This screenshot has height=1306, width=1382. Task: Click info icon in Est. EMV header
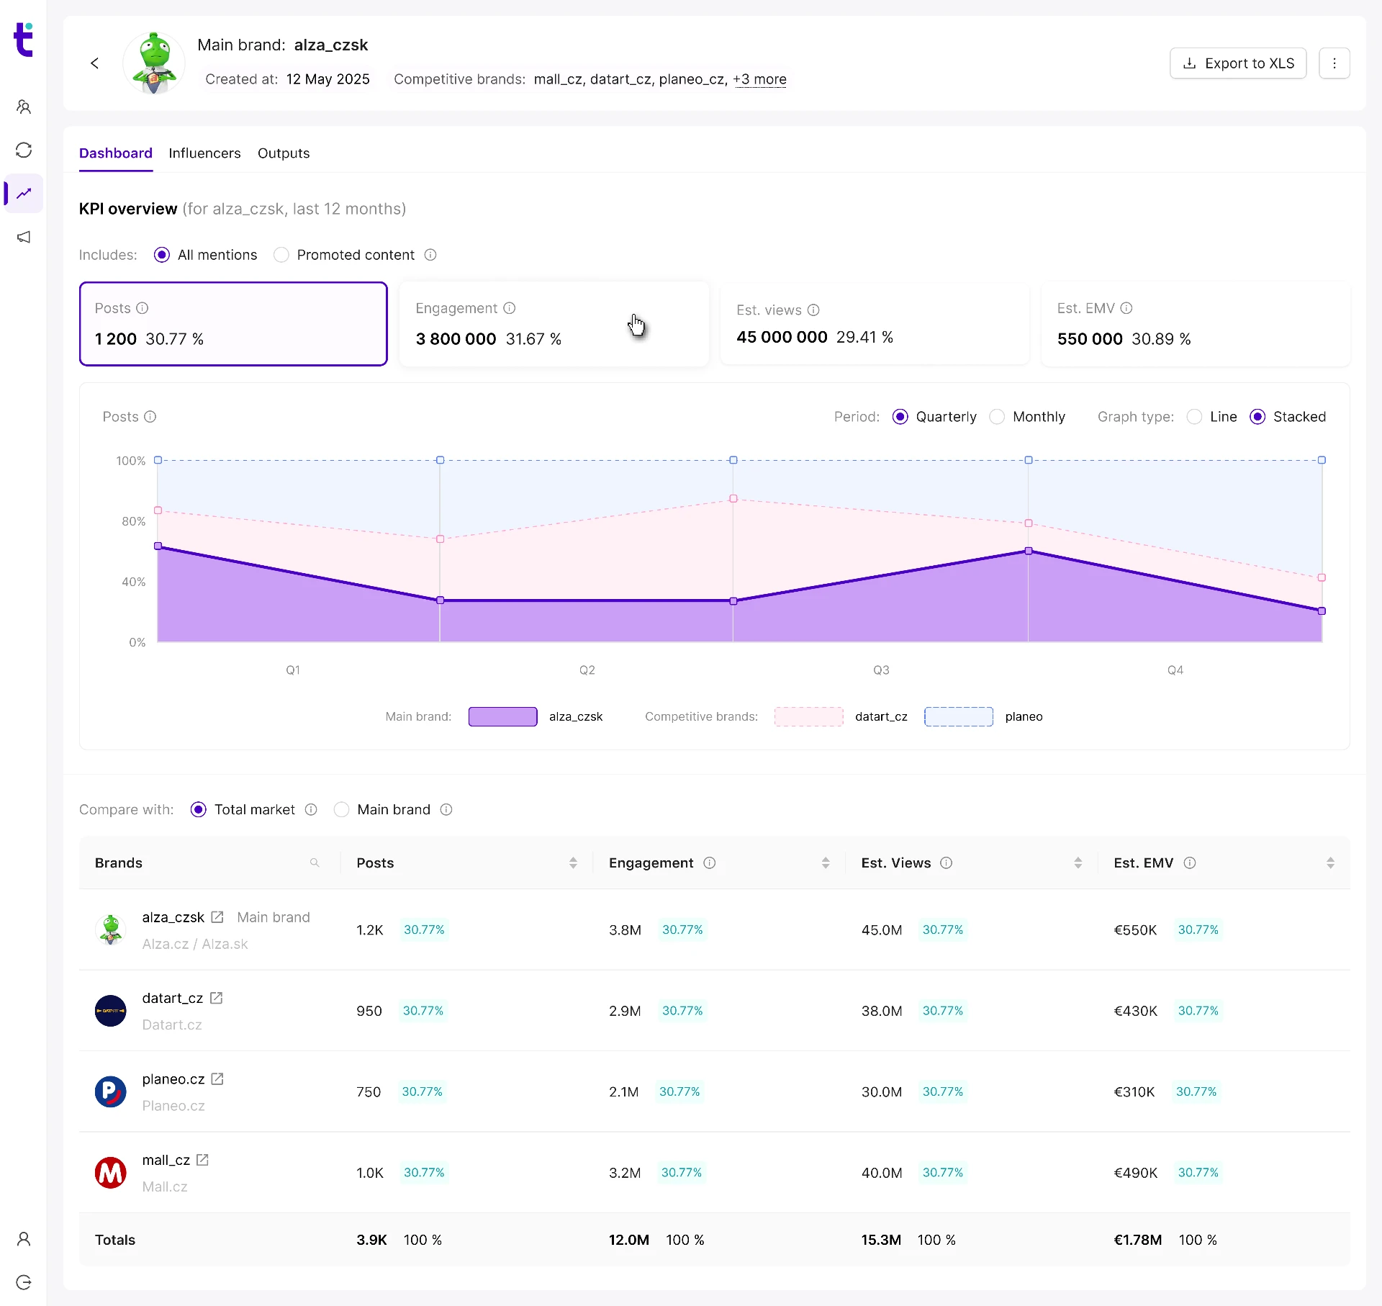(x=1190, y=863)
